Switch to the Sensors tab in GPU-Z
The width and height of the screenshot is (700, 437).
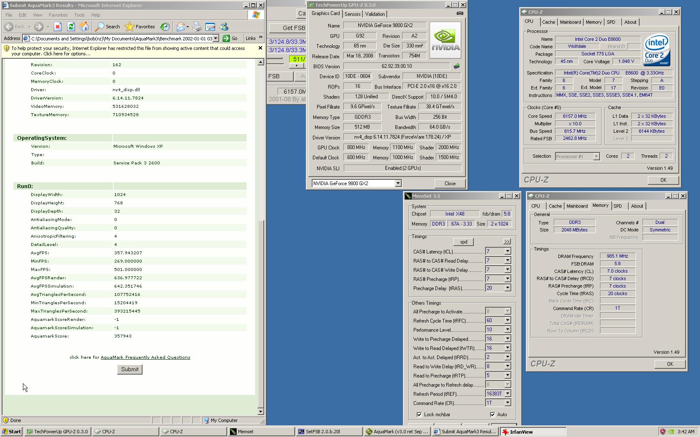click(352, 14)
